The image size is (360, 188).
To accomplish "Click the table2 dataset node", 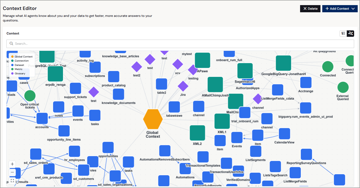I will 162,84.
